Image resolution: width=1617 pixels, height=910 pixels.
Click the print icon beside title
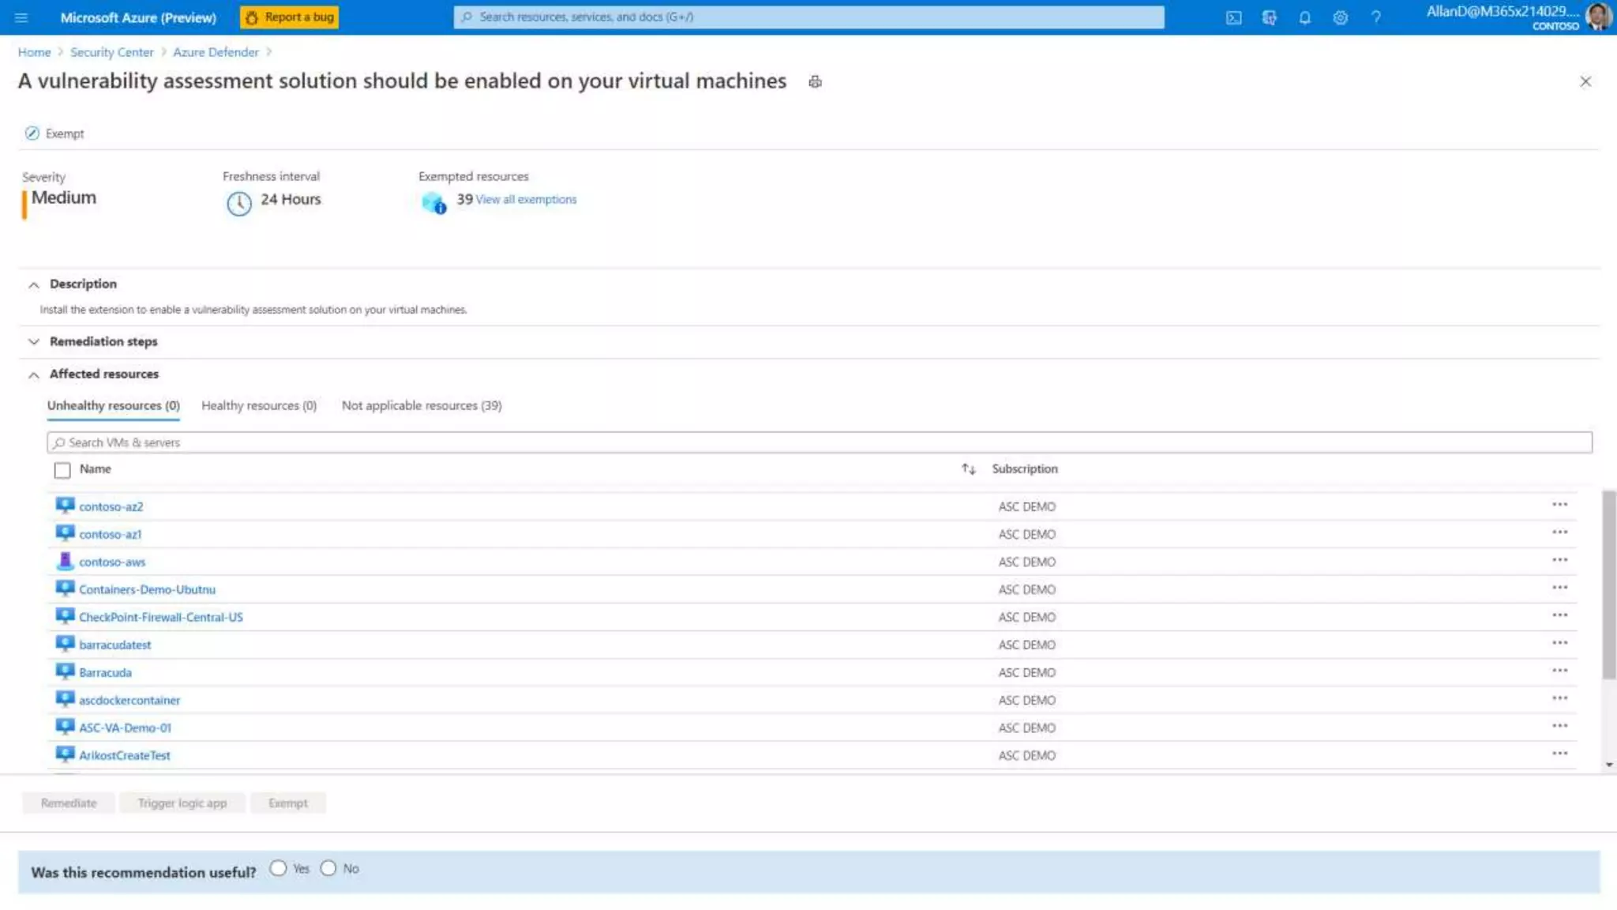[815, 81]
